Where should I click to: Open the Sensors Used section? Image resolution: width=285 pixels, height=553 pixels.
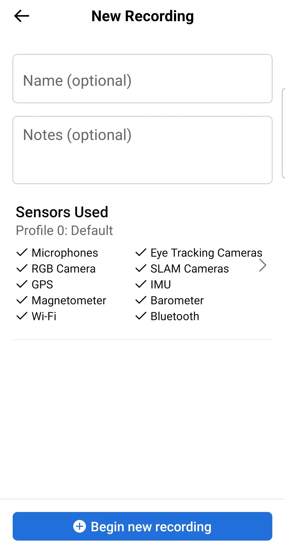coord(62,212)
